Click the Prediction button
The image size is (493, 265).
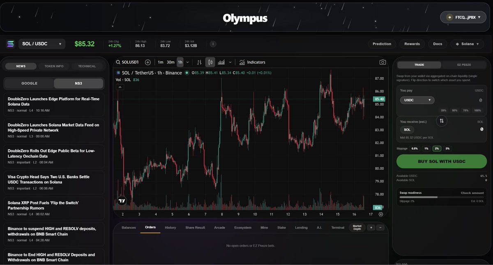click(x=382, y=44)
